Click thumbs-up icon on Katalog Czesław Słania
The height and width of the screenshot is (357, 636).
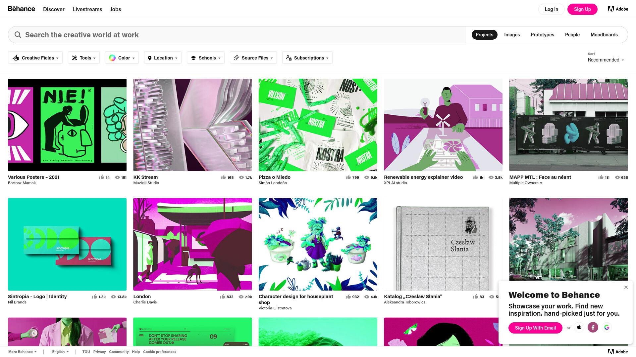click(x=476, y=297)
